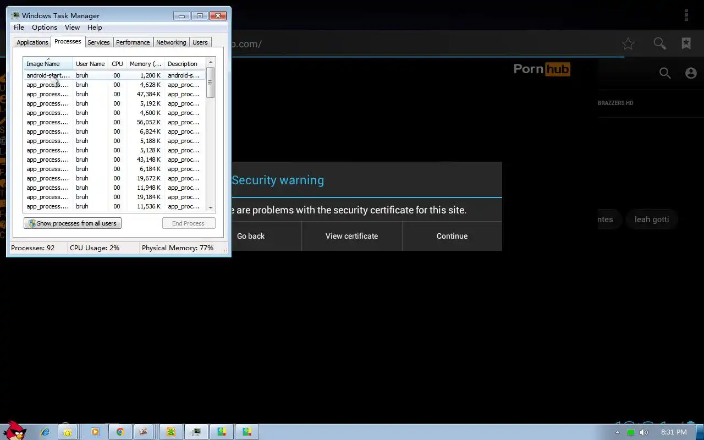Open the Task Manager File menu

[19, 28]
